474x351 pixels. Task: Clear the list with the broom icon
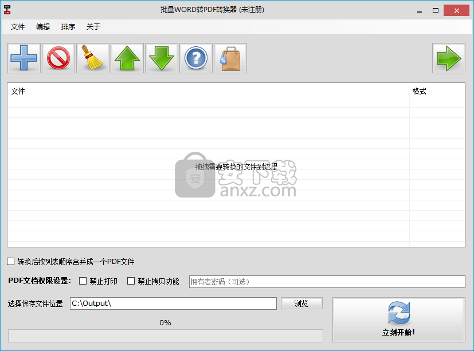(x=93, y=58)
